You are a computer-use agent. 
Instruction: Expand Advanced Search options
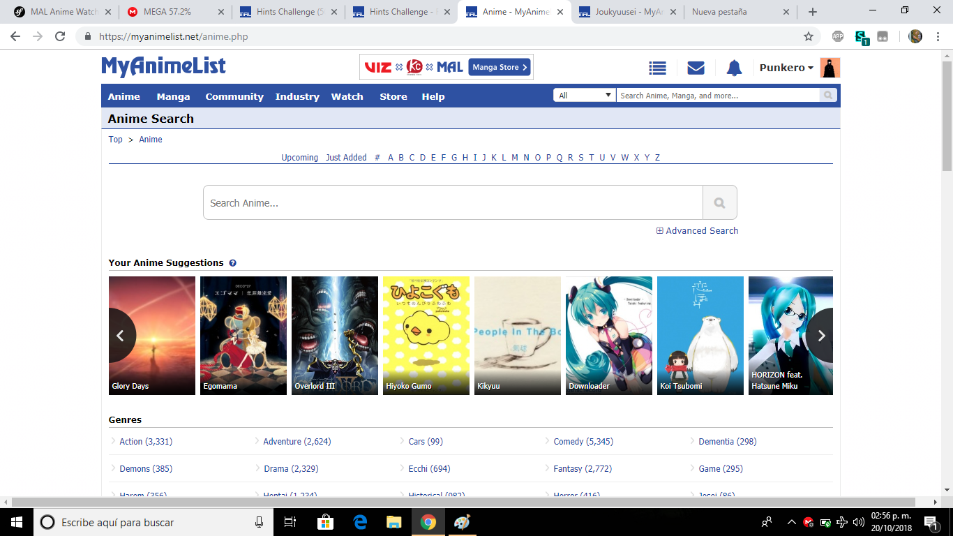(x=697, y=230)
